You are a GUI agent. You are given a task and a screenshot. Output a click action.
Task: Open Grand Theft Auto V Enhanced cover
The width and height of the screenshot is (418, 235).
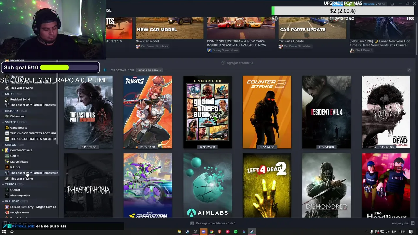pyautogui.click(x=207, y=112)
